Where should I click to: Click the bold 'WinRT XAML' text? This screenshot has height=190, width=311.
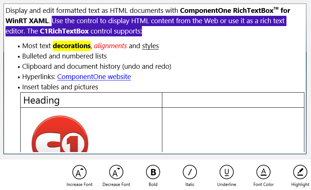coord(27,21)
